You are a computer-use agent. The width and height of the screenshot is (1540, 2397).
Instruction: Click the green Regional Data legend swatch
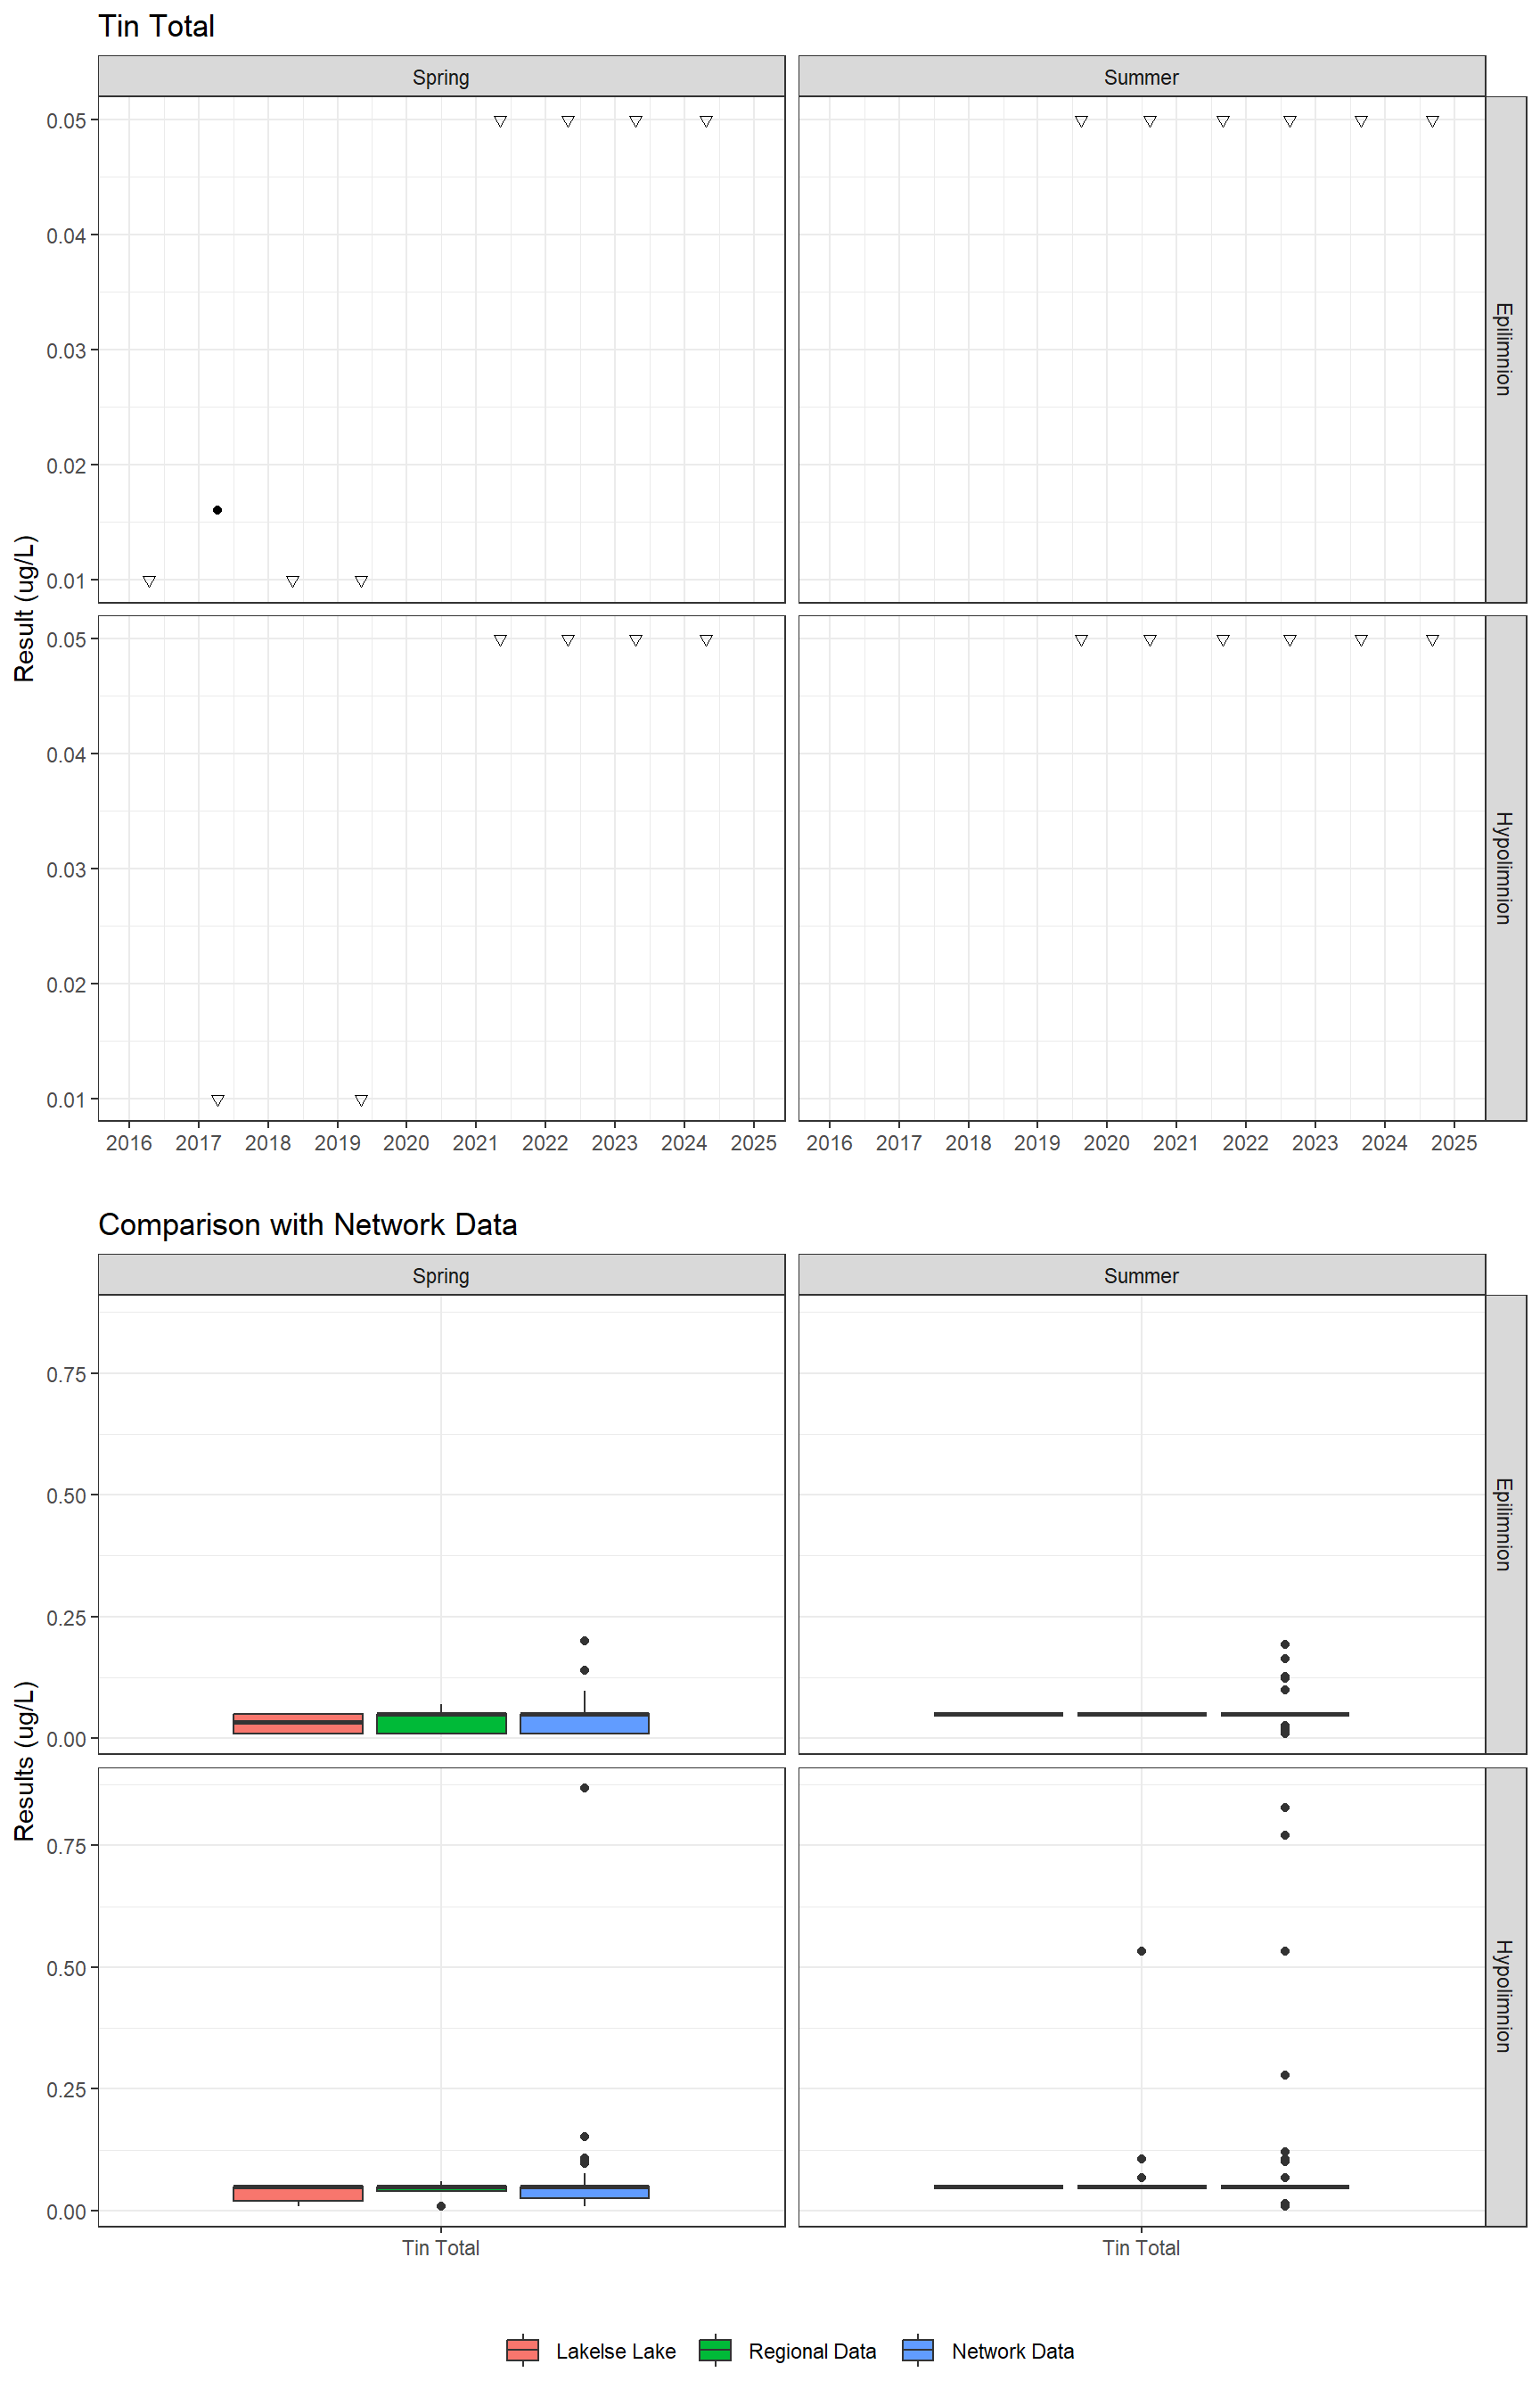(715, 2350)
